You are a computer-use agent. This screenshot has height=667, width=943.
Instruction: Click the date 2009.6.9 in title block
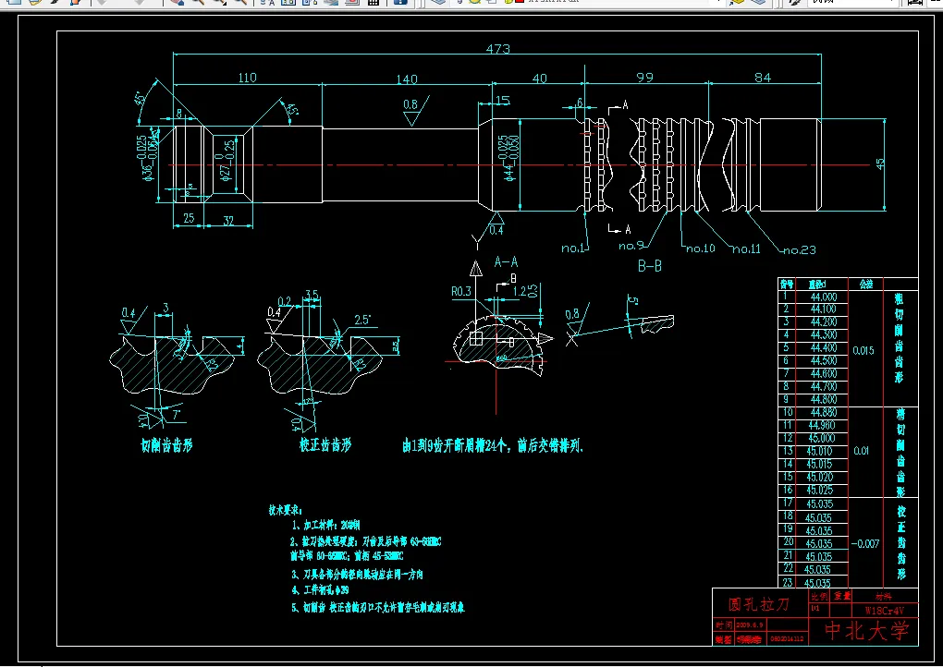pyautogui.click(x=750, y=625)
